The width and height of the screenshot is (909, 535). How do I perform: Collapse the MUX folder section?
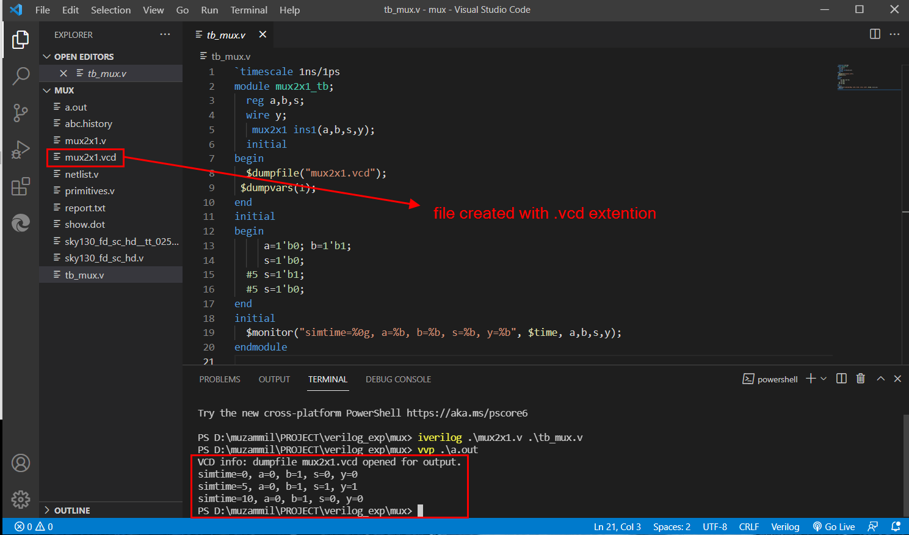pos(59,90)
